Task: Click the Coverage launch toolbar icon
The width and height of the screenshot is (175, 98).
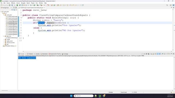Action: point(38,5)
